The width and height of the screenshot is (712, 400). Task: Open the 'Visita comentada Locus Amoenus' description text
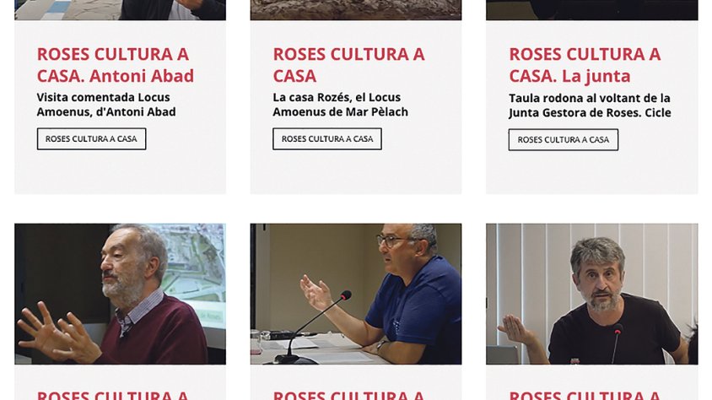pos(106,105)
